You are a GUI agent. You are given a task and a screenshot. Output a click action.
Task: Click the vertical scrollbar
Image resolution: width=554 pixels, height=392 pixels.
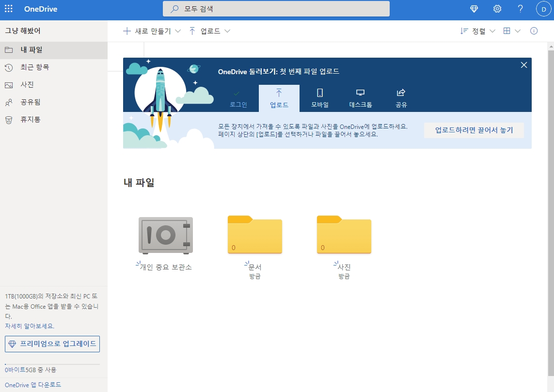tap(551, 213)
